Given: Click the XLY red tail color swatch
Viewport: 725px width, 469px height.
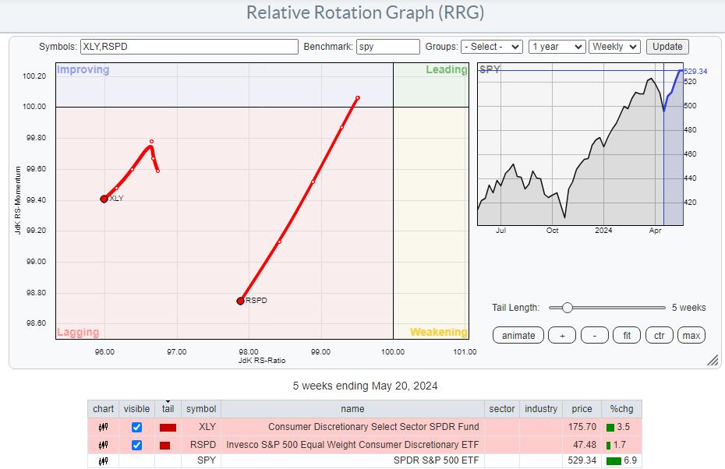Looking at the screenshot, I should (168, 427).
